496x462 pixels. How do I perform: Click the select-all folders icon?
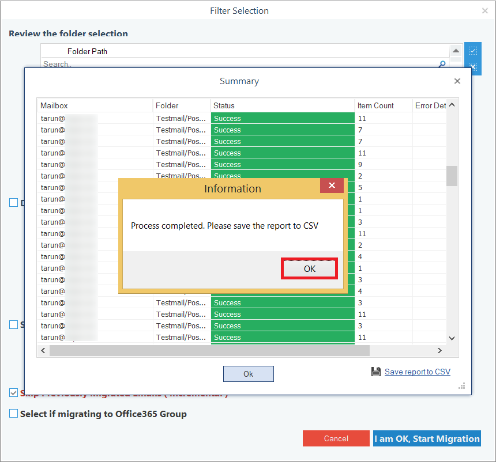point(472,51)
